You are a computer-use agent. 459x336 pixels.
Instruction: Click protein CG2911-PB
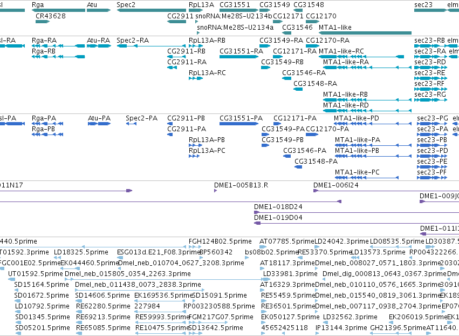pyautogui.click(x=170, y=124)
